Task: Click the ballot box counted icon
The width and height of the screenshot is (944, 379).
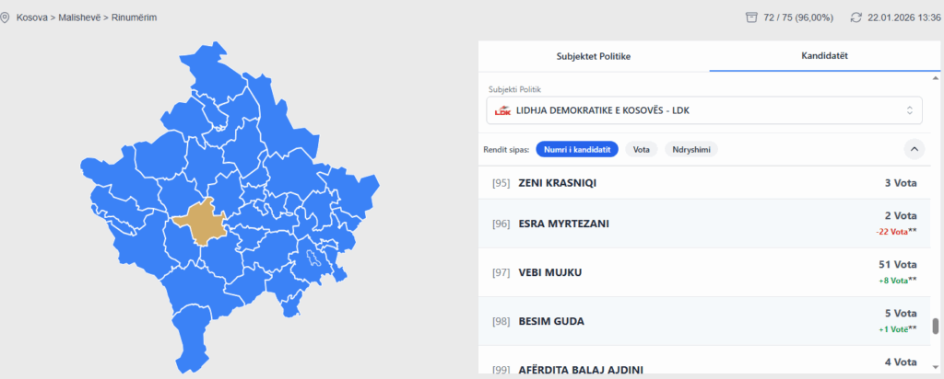Action: pos(751,17)
